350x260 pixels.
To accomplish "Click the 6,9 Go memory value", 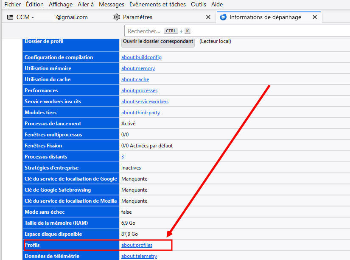I will click(x=129, y=223).
